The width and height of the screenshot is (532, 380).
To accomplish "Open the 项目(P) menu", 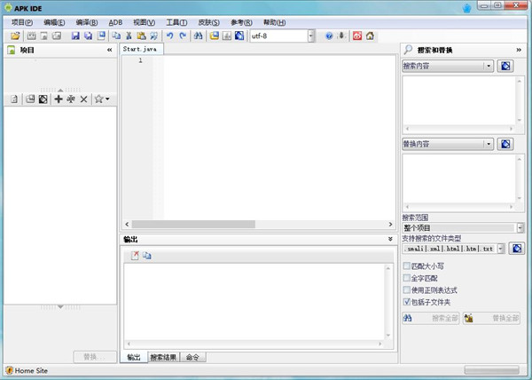I will (22, 22).
